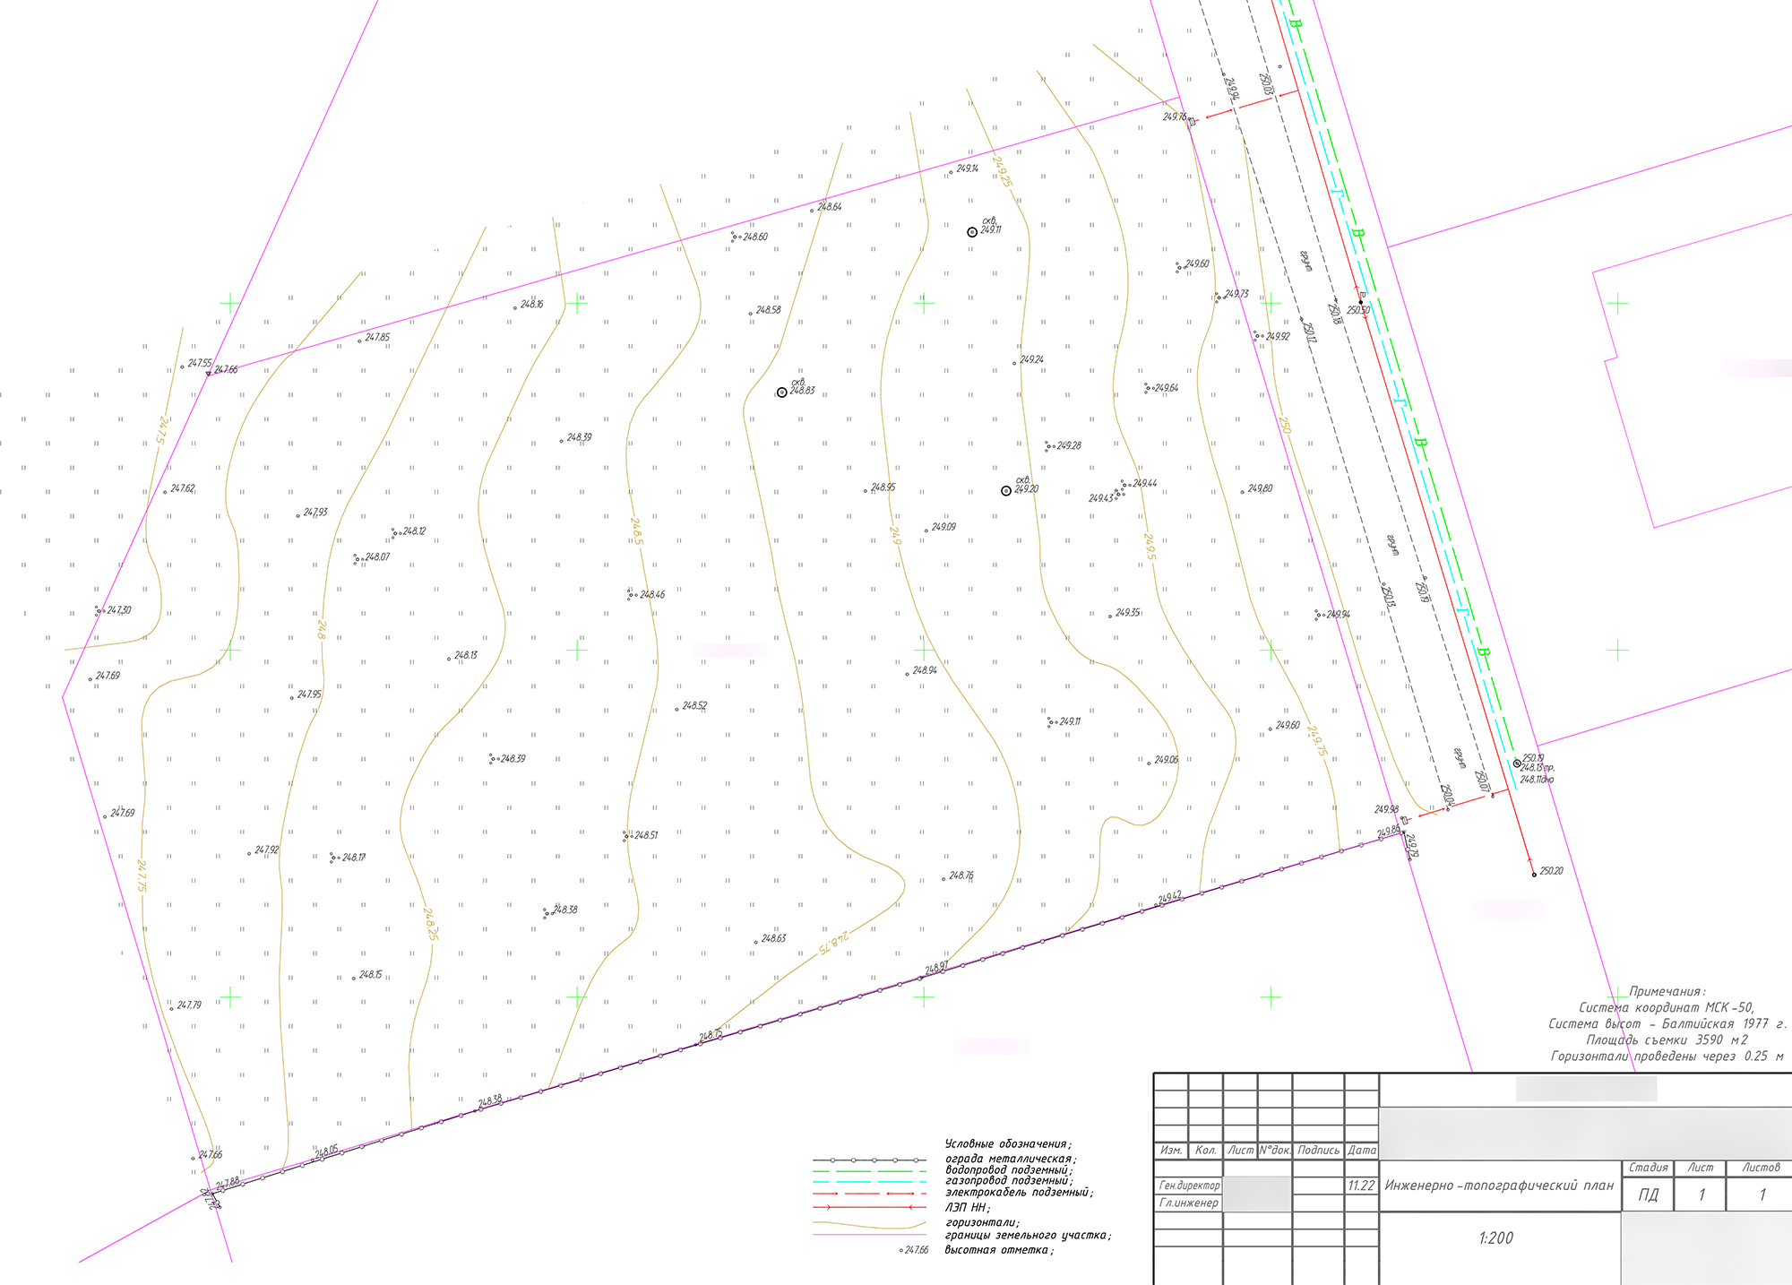Select the spot height 248.95
Viewport: 1792px width, 1285px height.
[883, 487]
